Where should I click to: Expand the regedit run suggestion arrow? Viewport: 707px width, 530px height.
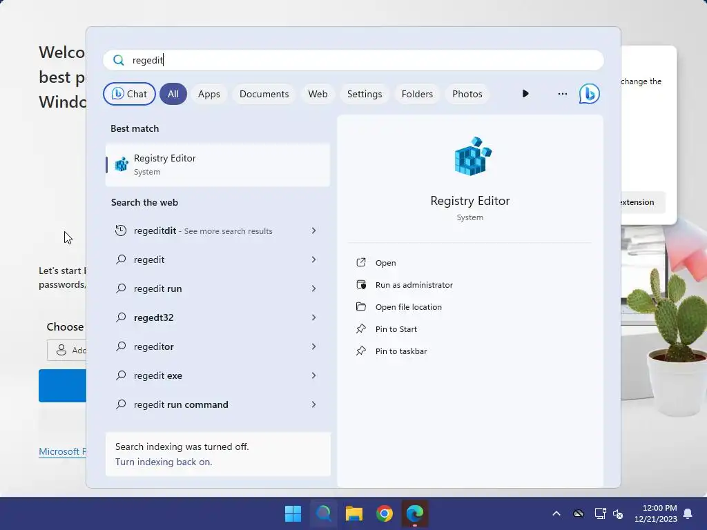point(314,288)
